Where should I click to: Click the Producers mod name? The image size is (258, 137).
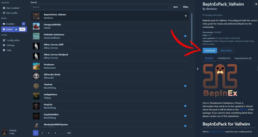pos(49,64)
